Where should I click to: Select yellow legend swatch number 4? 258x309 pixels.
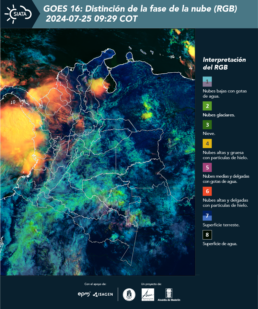pos(207,143)
